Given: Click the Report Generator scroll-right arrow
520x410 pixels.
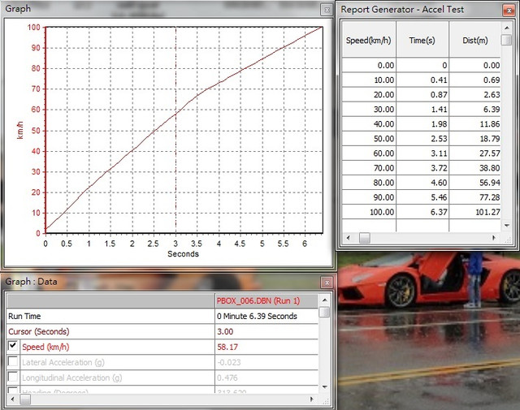Looking at the screenshot, I should 494,238.
